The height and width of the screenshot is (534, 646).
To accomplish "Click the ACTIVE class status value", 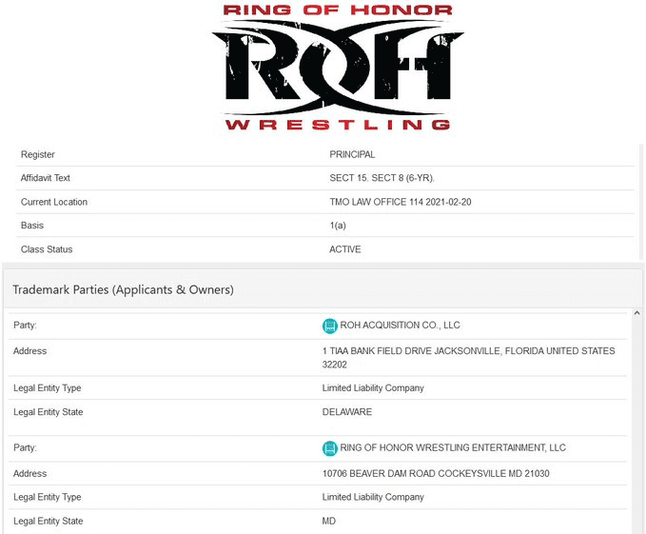I will tap(345, 249).
